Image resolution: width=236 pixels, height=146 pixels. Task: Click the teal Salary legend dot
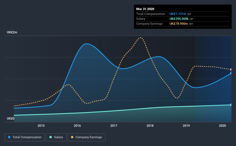51,137
